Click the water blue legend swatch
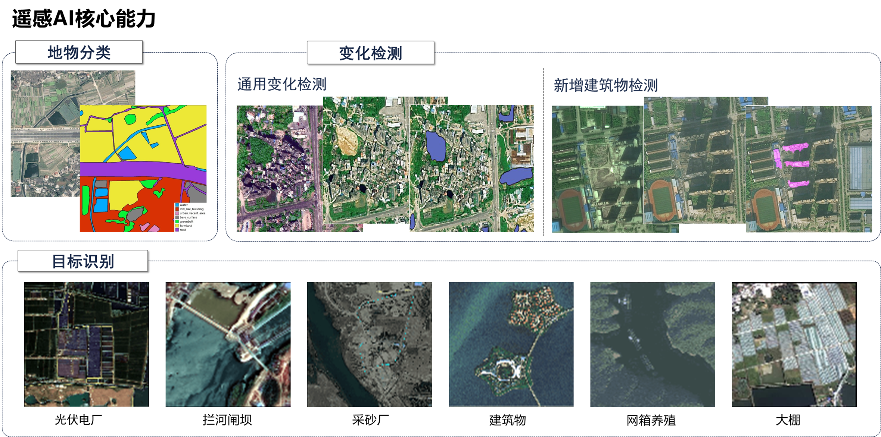This screenshot has height=437, width=881. tap(177, 205)
